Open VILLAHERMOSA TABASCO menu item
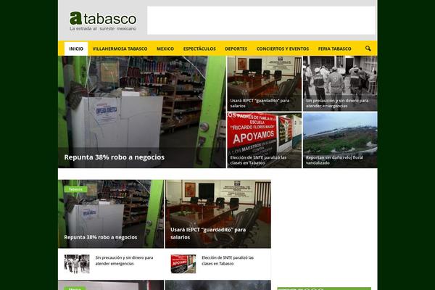The image size is (435, 290). point(120,49)
